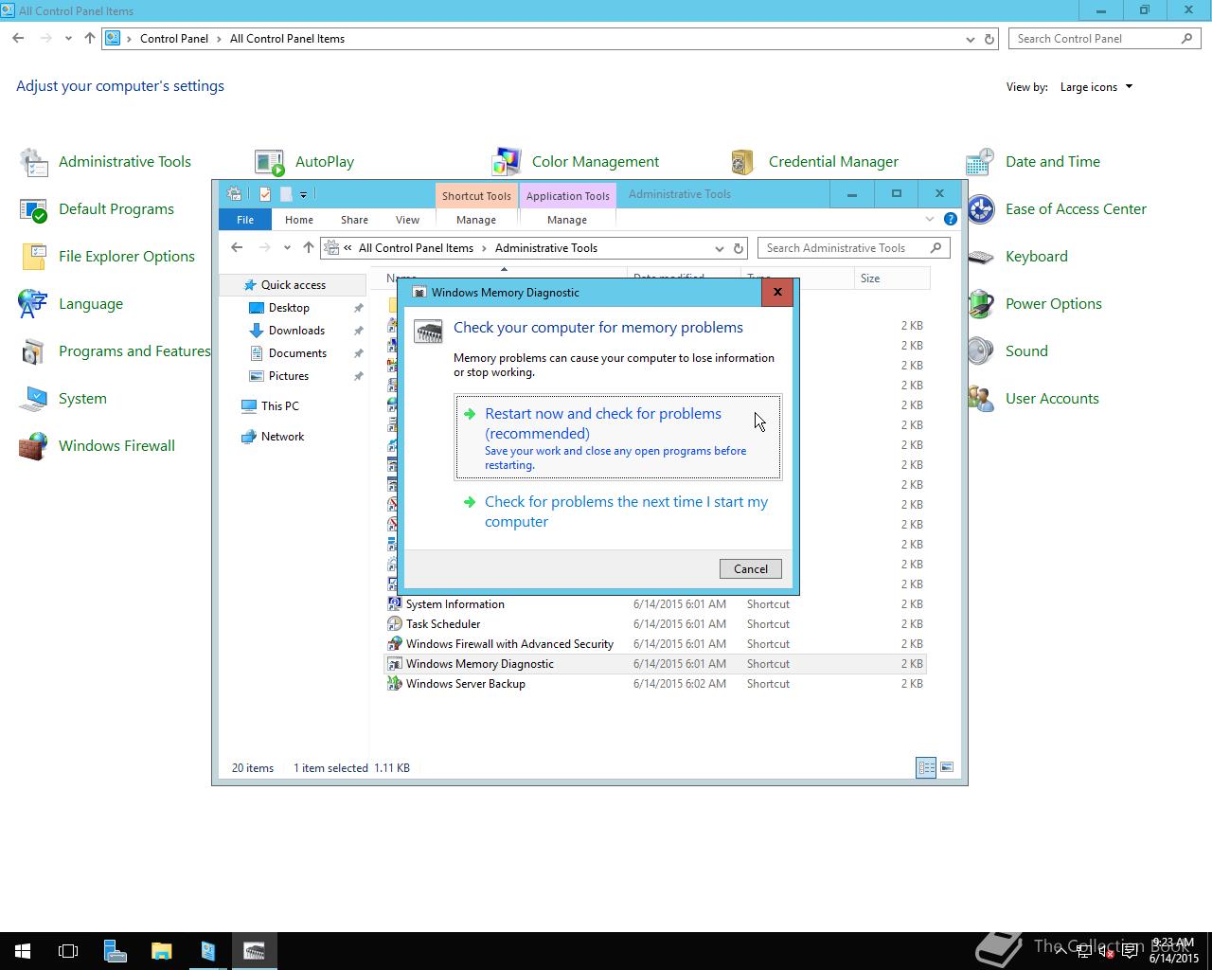Image resolution: width=1212 pixels, height=970 pixels.
Task: Click Explorer help question mark icon
Action: click(x=951, y=219)
